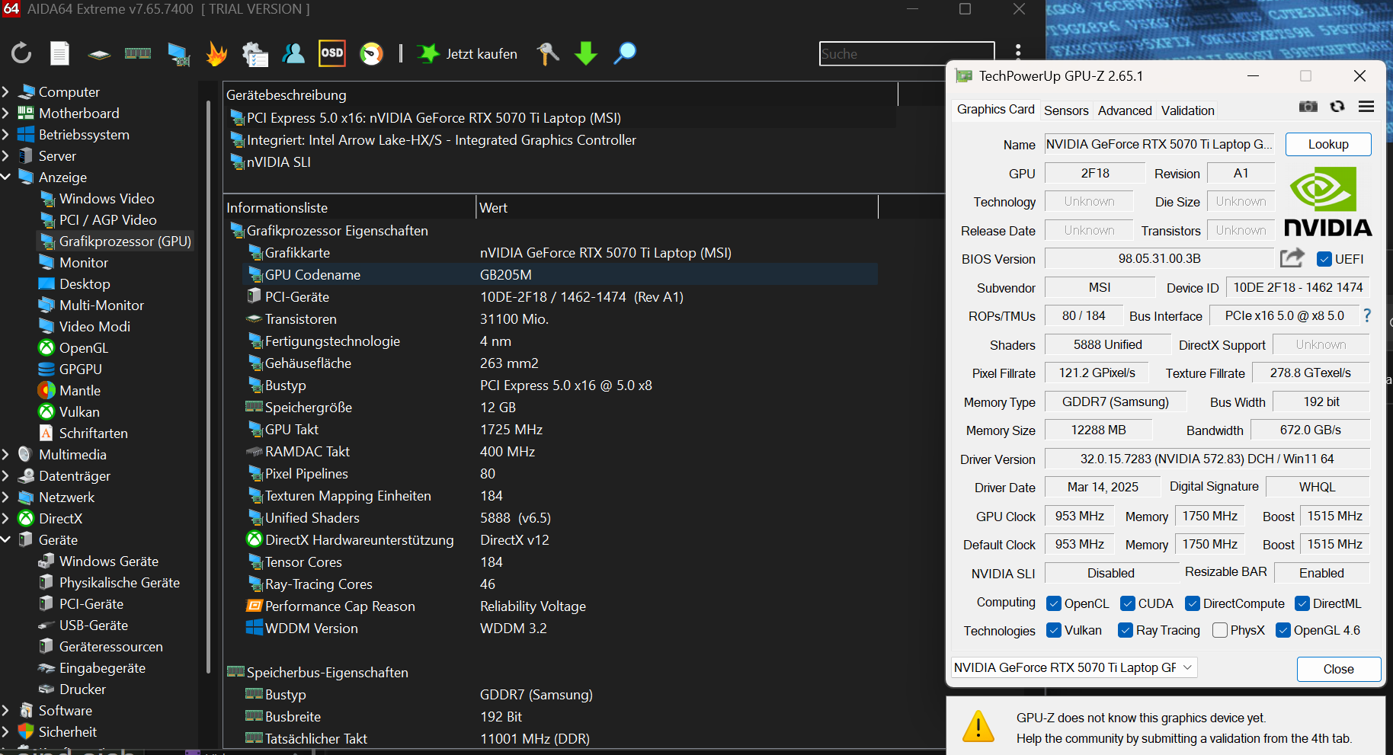1393x755 pixels.
Task: Click the Close button in GPU-Z
Action: [1339, 669]
